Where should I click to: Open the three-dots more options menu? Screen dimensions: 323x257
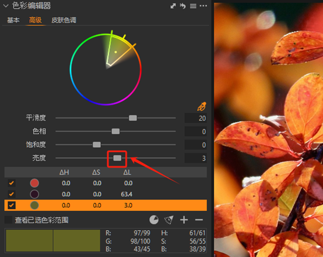tap(203, 6)
